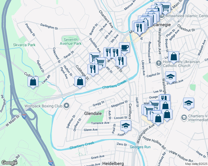Click the I-79 shield near W Main St
Screen dimensions: 208x166
(24, 117)
